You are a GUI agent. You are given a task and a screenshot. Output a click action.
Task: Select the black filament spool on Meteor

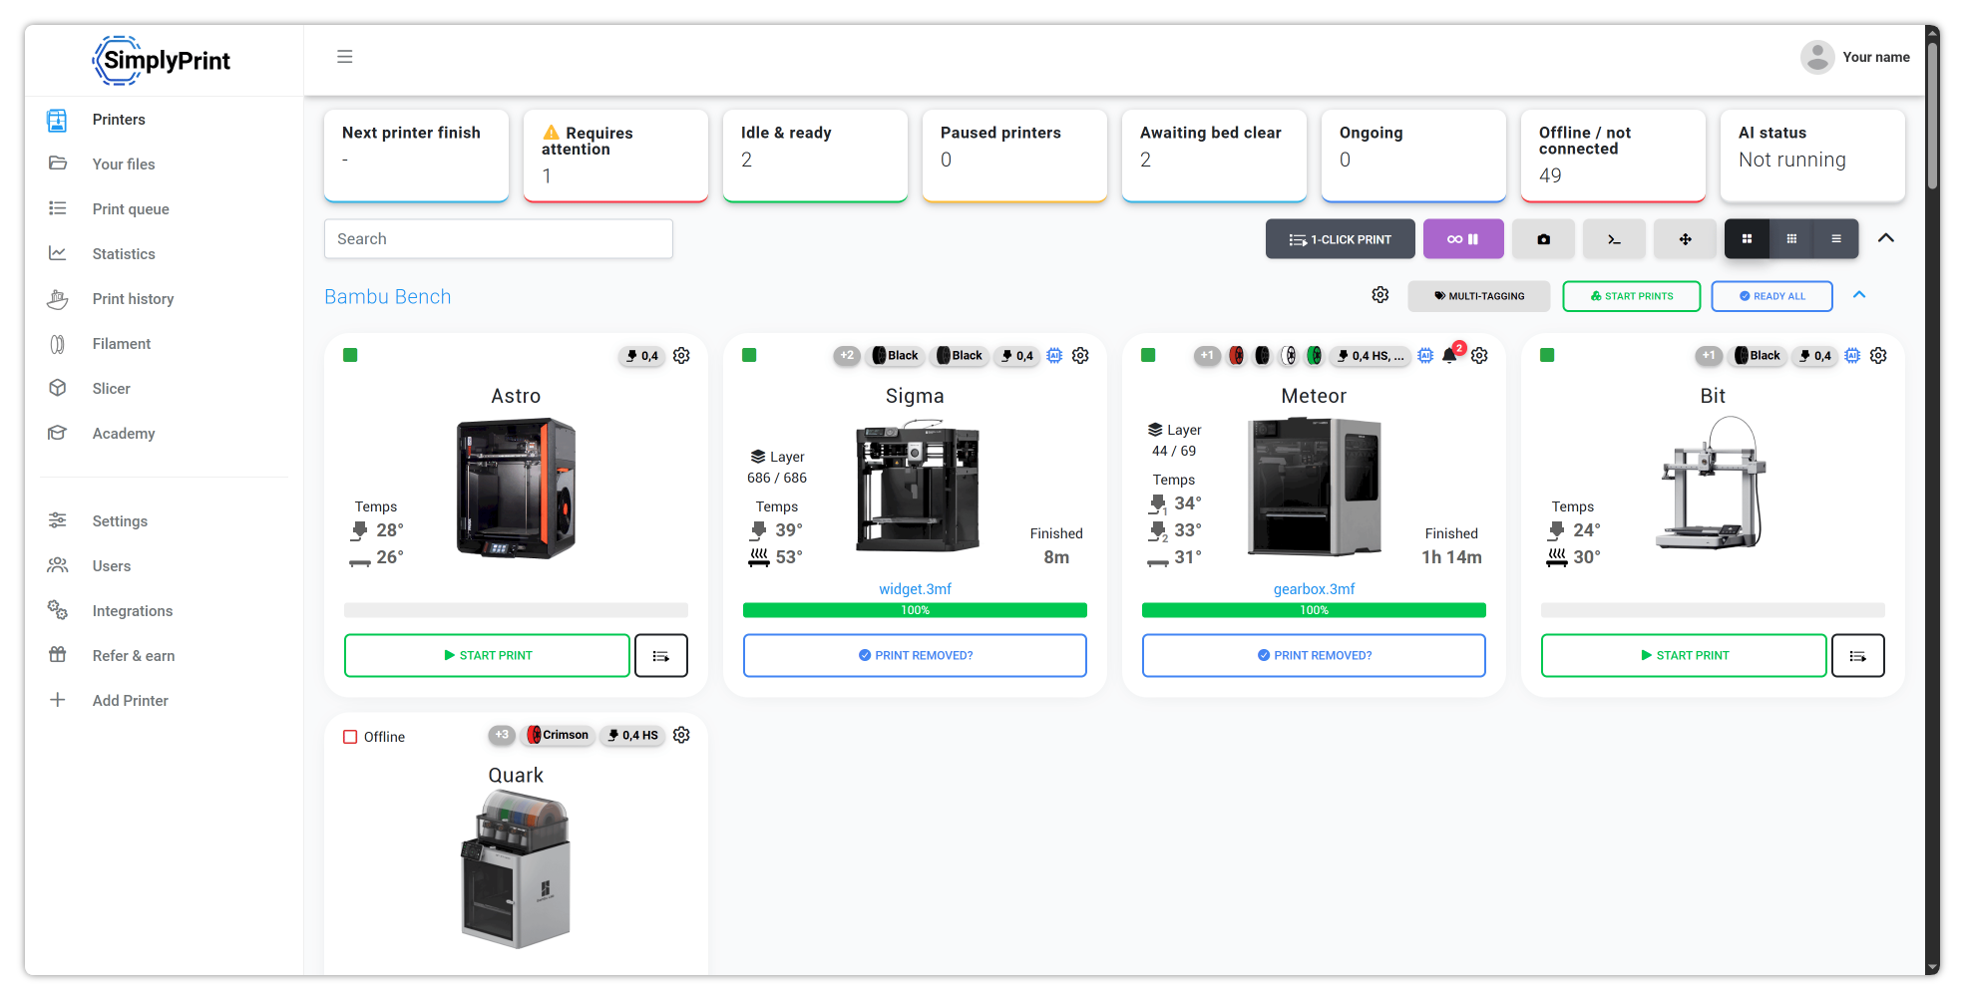pos(1263,356)
